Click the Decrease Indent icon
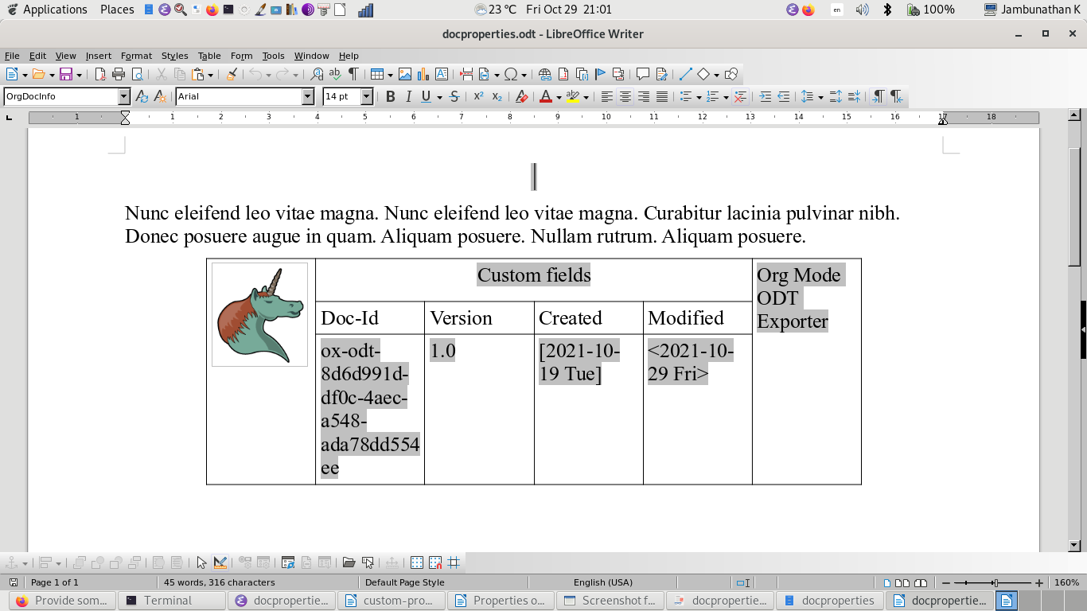The height and width of the screenshot is (611, 1087). (783, 96)
